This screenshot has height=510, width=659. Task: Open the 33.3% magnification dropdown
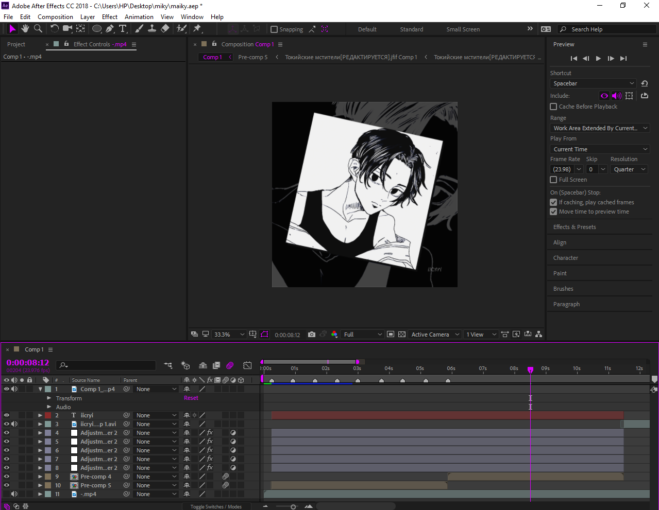(229, 335)
